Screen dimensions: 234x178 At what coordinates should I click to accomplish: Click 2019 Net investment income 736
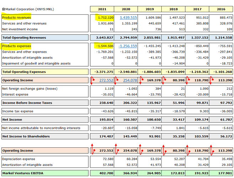158,29
